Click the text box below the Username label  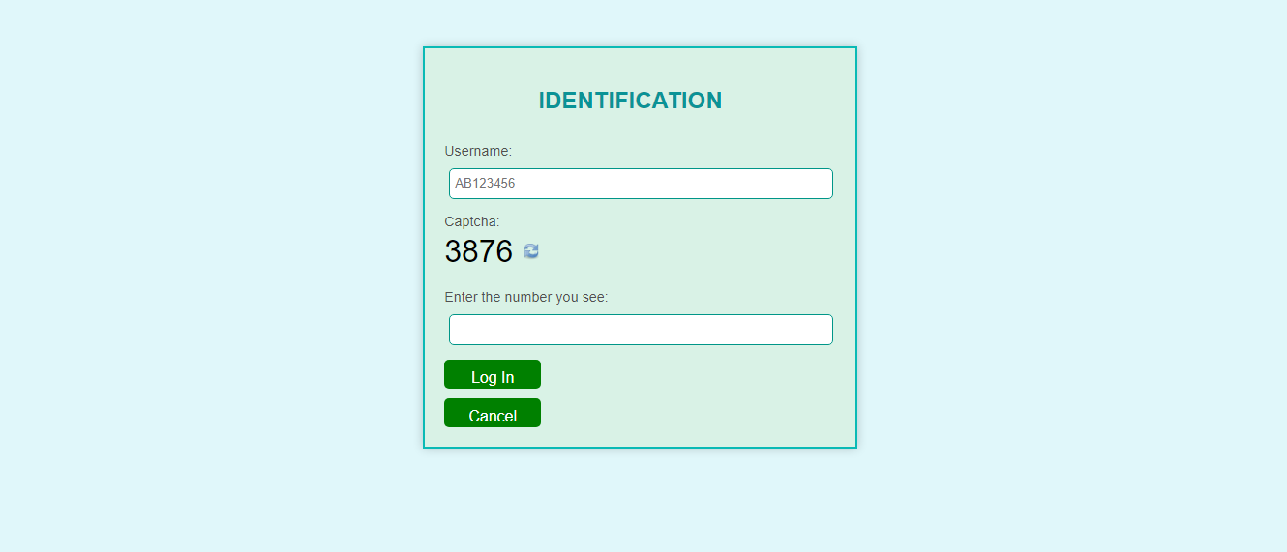(641, 184)
